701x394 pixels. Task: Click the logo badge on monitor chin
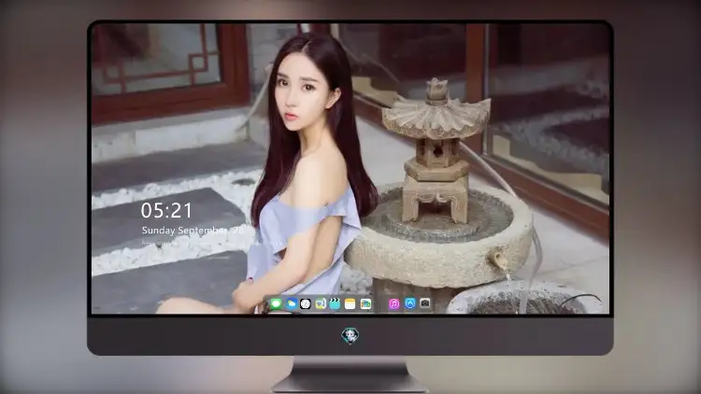coord(350,335)
